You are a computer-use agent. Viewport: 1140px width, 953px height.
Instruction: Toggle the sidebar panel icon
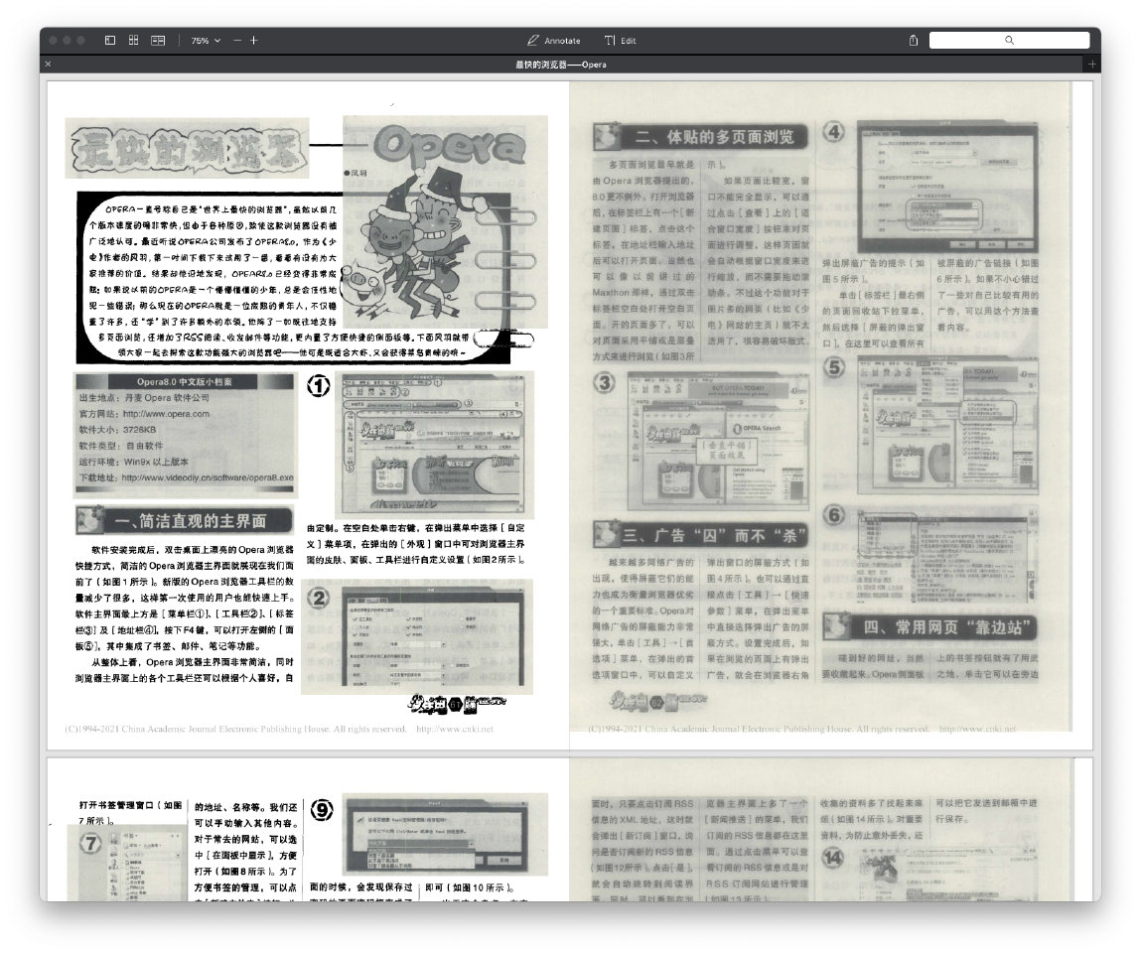click(x=110, y=41)
